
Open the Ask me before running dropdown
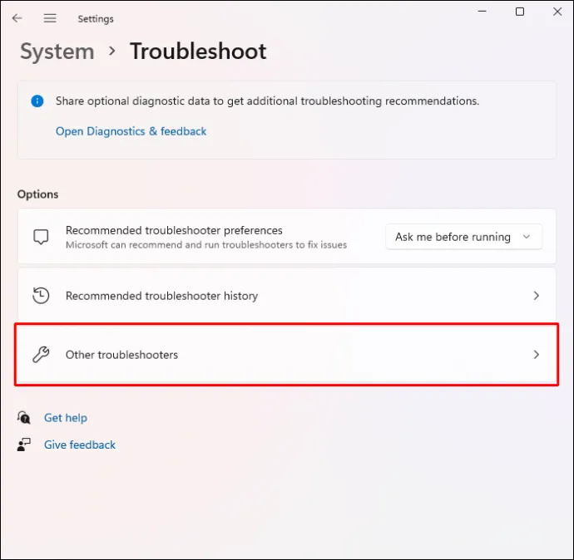coord(463,237)
